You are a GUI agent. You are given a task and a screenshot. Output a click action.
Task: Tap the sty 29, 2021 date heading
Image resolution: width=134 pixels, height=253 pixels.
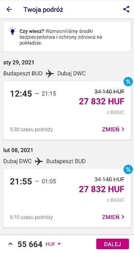click(x=19, y=63)
